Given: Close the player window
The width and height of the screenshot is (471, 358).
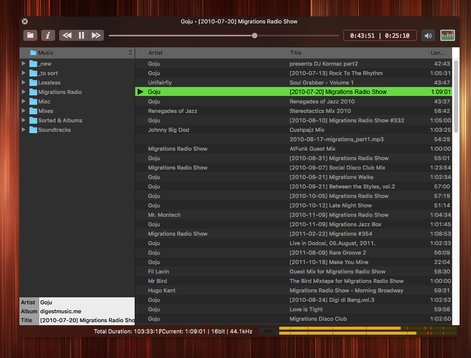Looking at the screenshot, I should coord(25,21).
